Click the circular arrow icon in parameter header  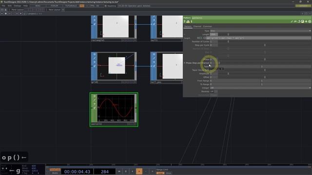pyautogui.click(x=299, y=21)
